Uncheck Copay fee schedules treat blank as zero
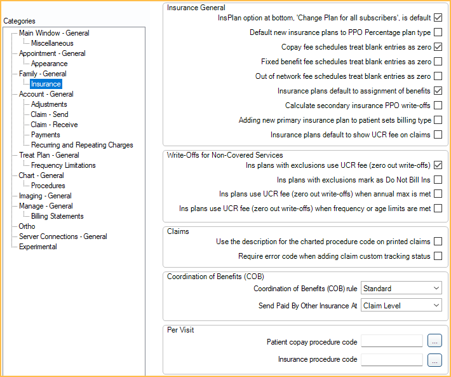This screenshot has width=451, height=377. [x=438, y=47]
